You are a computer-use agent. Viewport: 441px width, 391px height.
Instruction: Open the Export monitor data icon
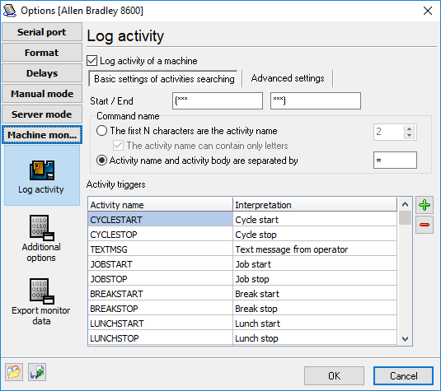(x=41, y=301)
